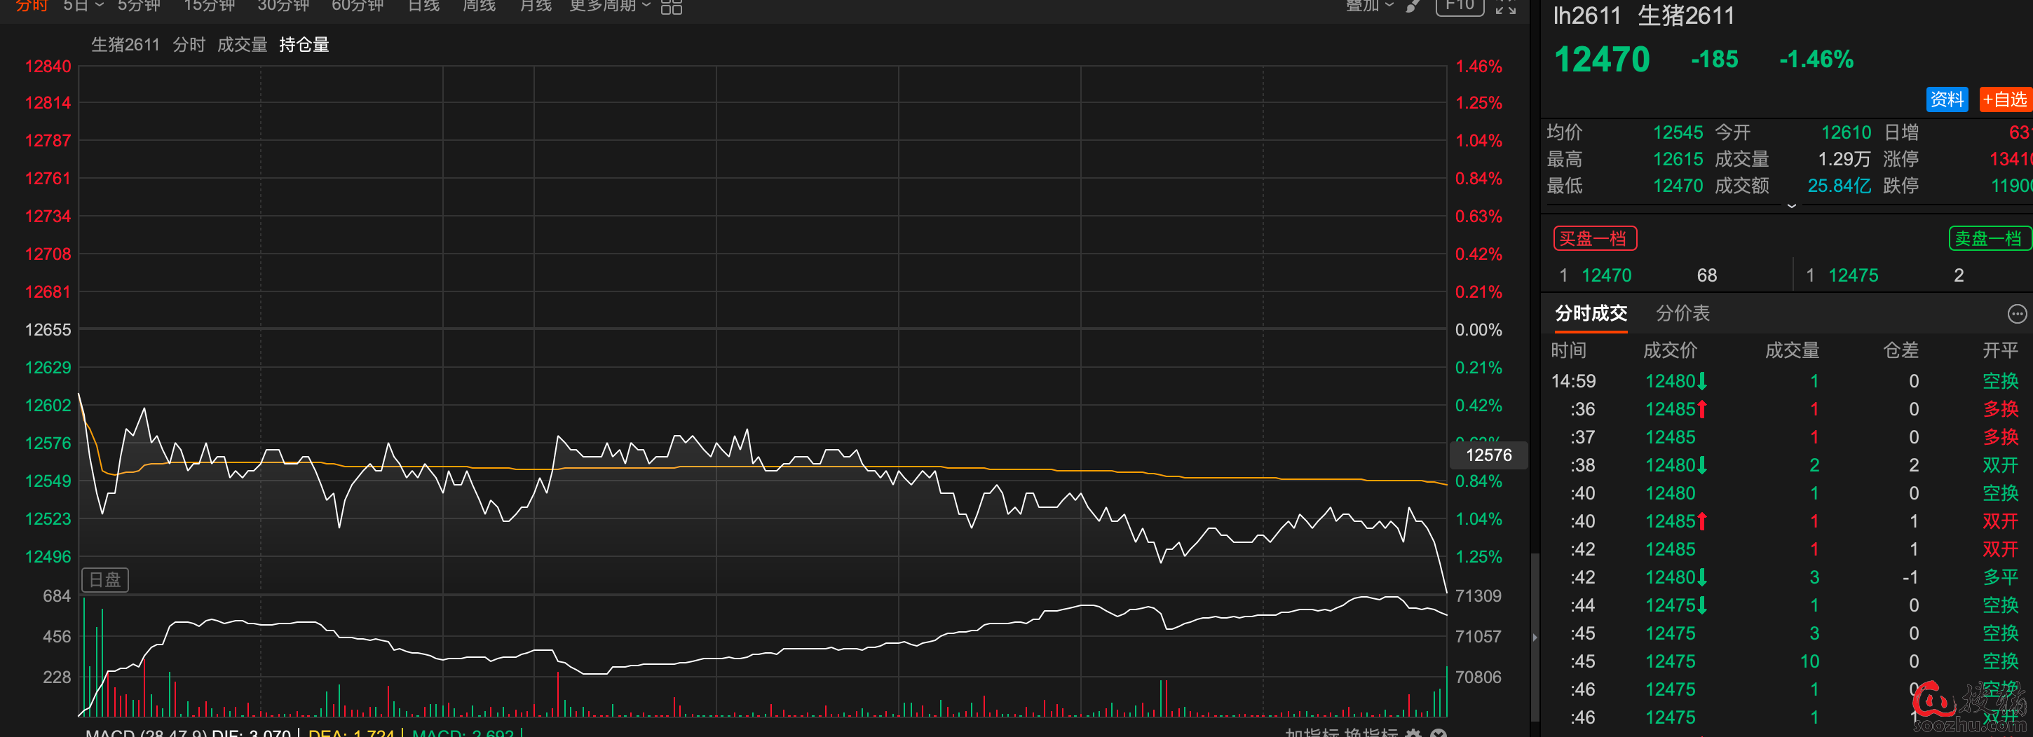
Task: Click the +自选 add to watchlist button
Action: pos(2004,99)
